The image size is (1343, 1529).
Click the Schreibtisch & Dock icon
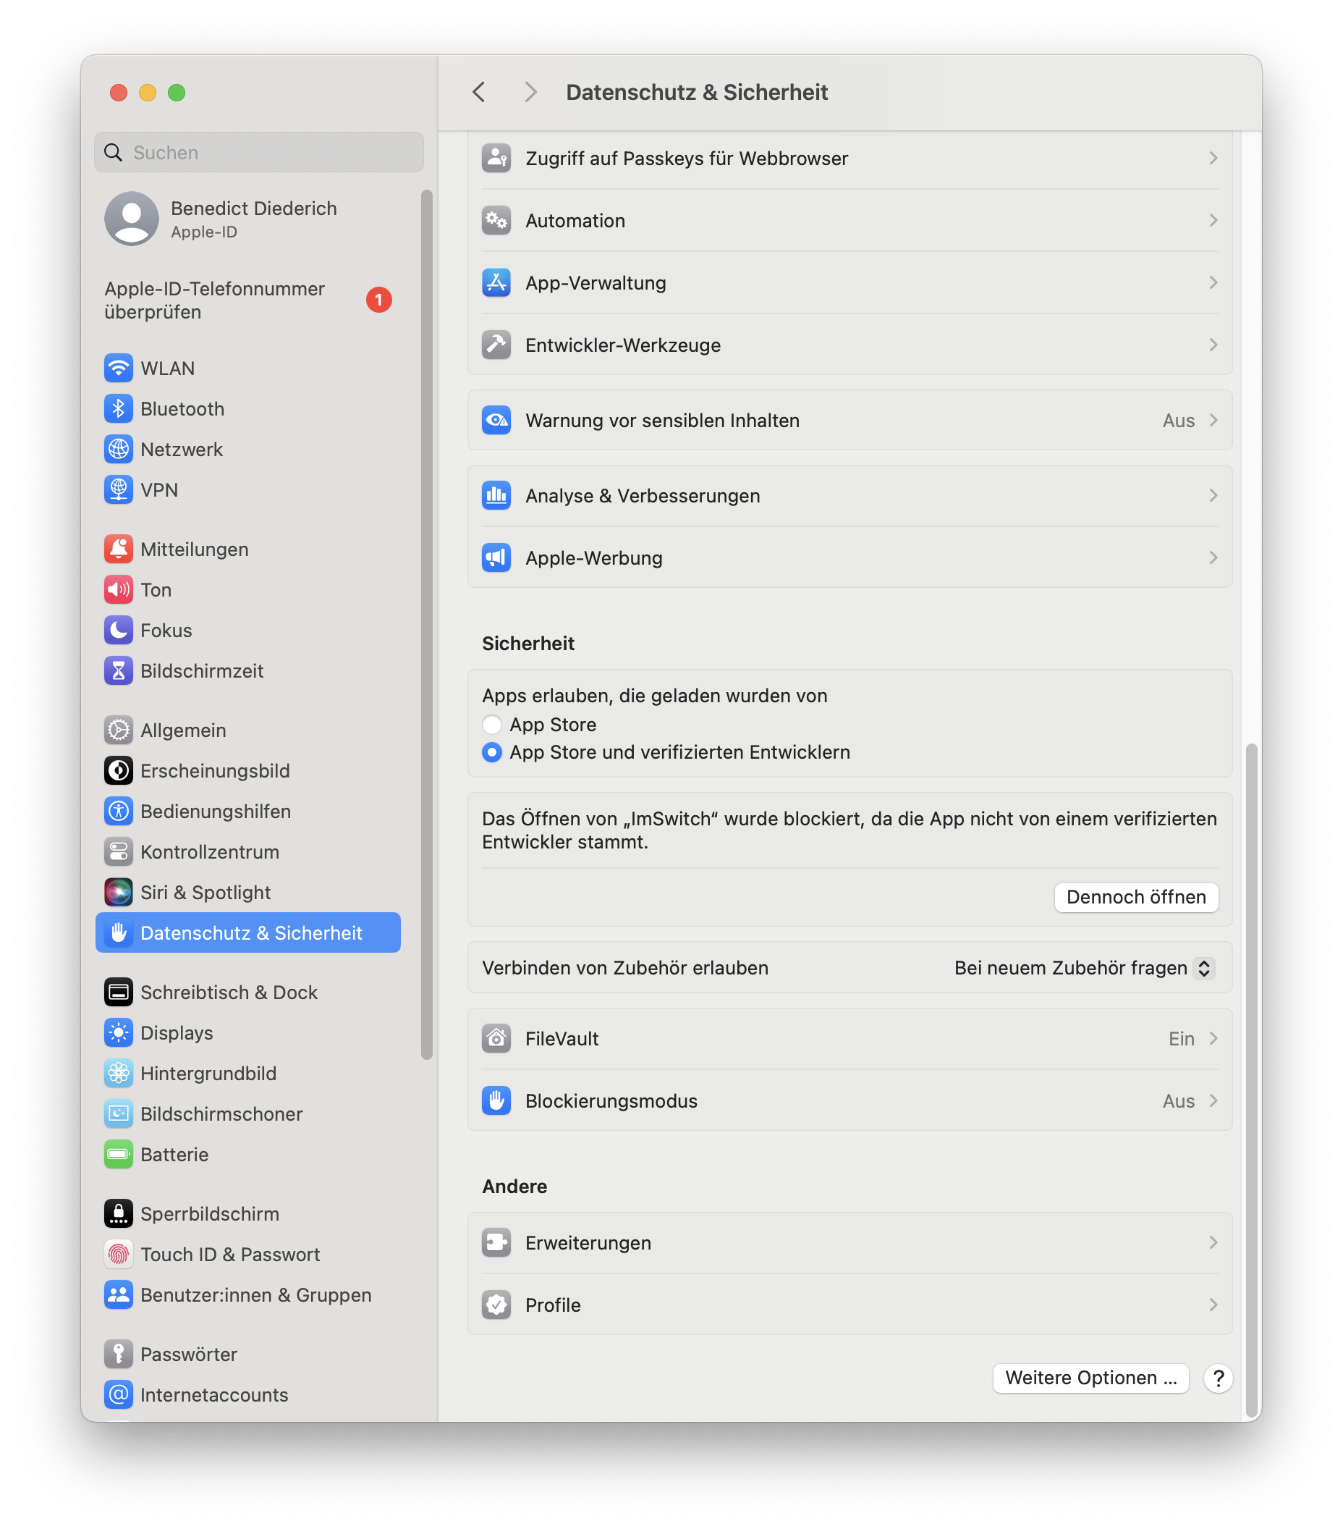click(118, 993)
